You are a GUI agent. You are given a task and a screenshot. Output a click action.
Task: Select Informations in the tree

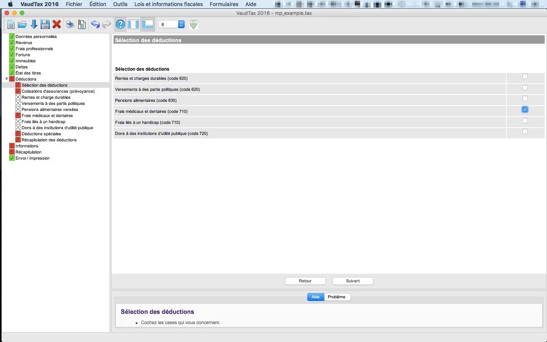(x=27, y=146)
